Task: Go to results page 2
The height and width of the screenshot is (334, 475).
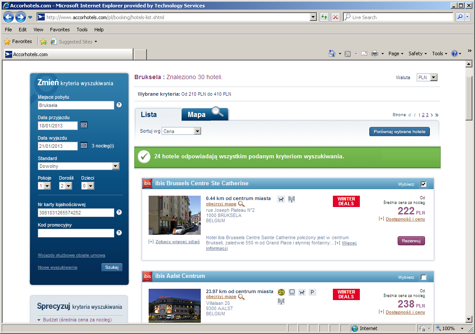Action: 423,115
